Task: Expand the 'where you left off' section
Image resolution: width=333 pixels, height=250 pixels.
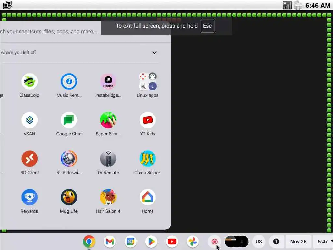Action: pyautogui.click(x=154, y=52)
